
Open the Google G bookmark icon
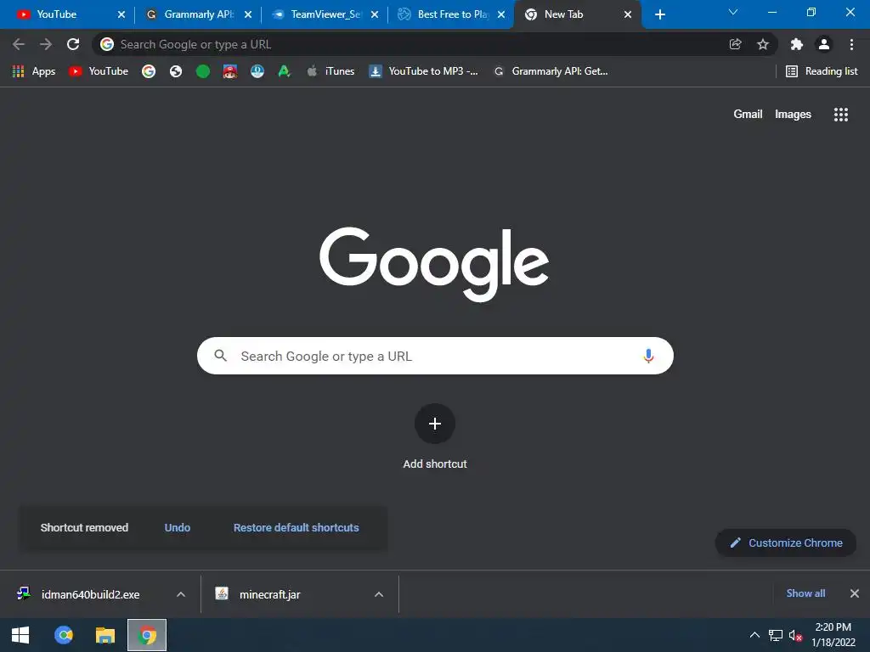point(149,71)
